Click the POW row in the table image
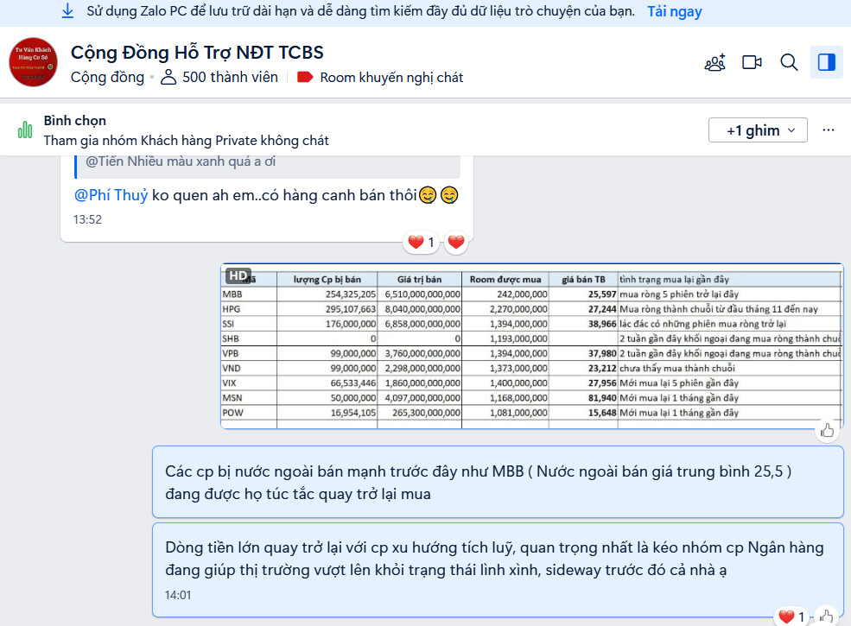This screenshot has height=626, width=851. [x=530, y=412]
